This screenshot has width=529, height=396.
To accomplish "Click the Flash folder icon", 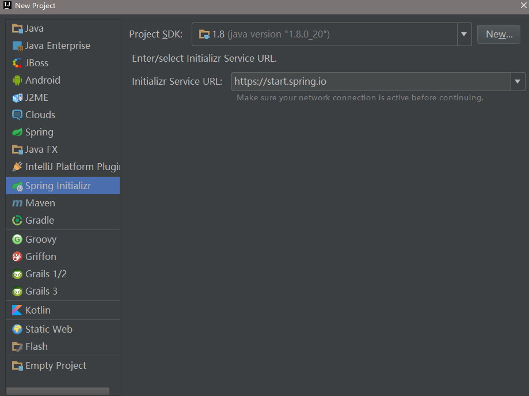I will pyautogui.click(x=17, y=346).
